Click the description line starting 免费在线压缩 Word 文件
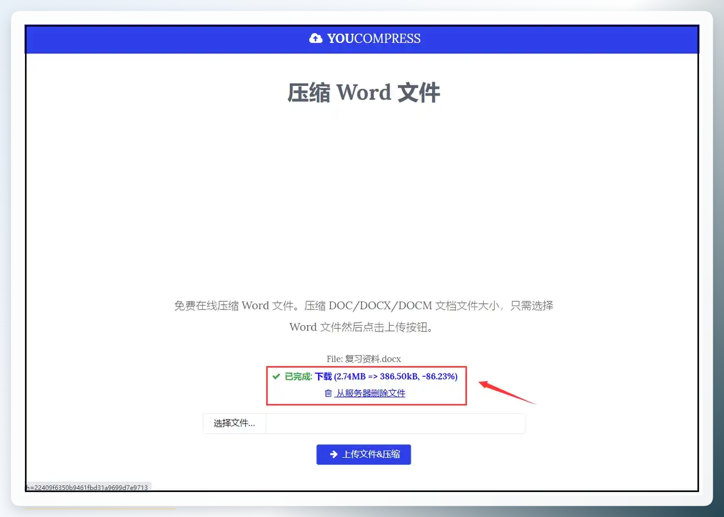This screenshot has width=724, height=517. (x=364, y=306)
